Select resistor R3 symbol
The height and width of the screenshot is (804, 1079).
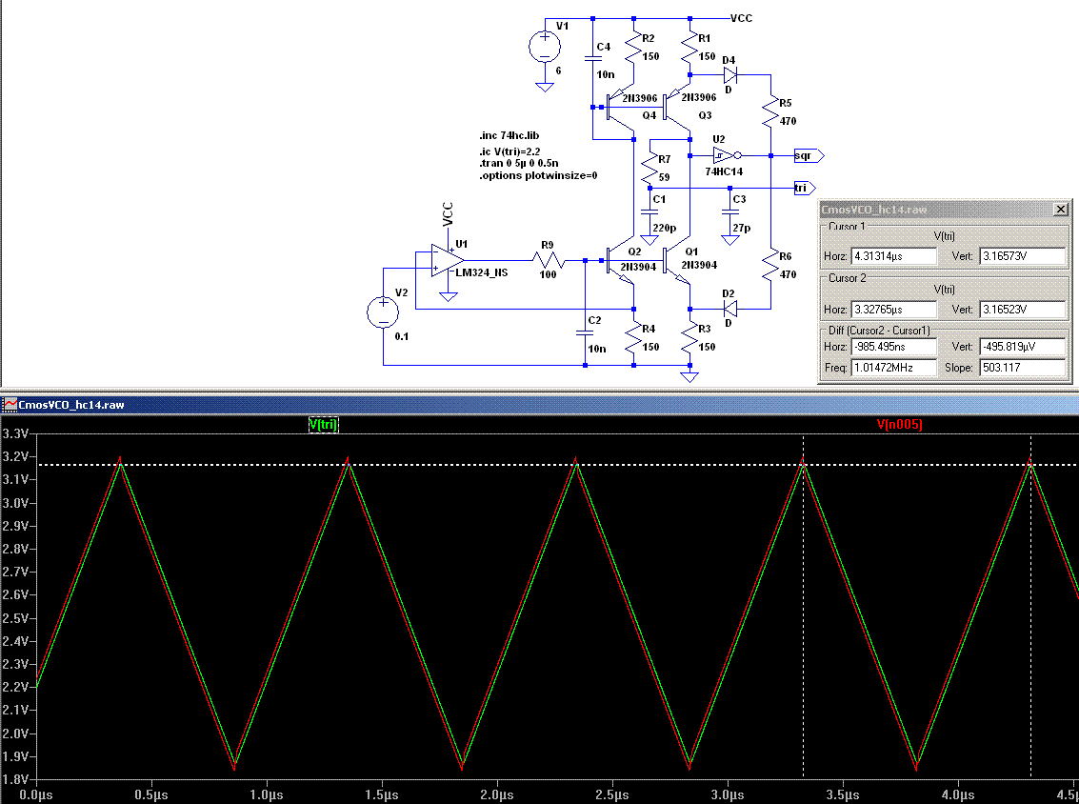click(689, 338)
